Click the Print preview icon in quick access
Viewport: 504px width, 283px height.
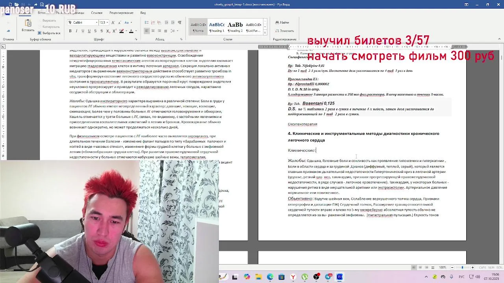coord(42,4)
